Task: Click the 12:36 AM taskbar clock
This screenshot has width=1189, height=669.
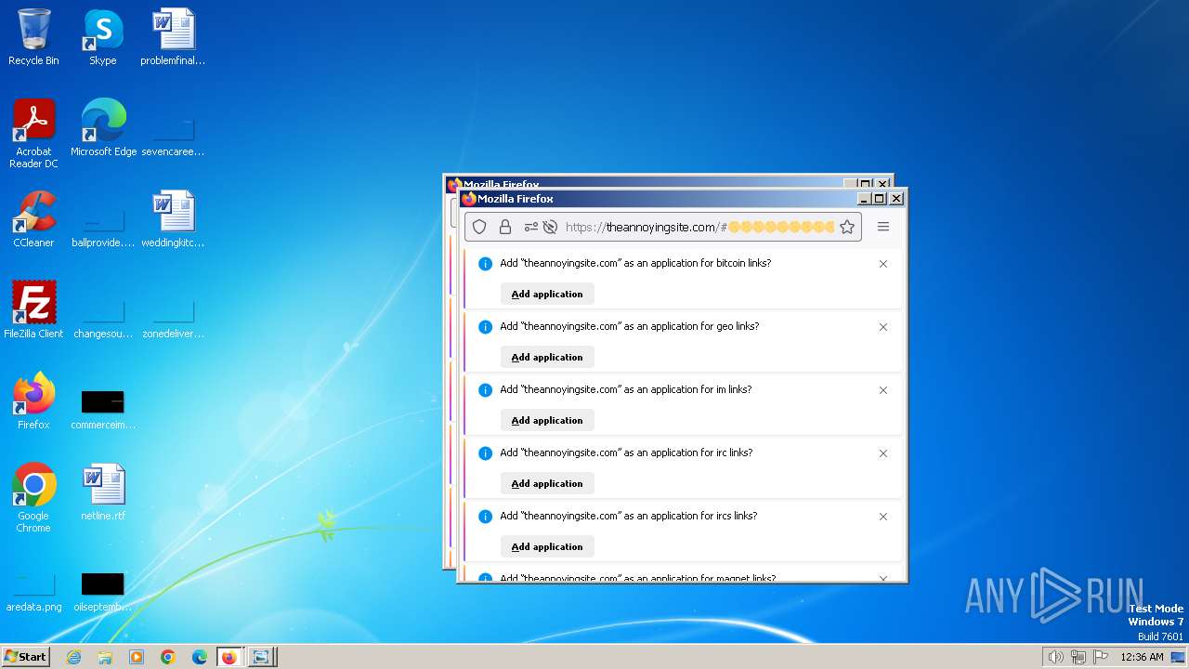Action: pyautogui.click(x=1142, y=657)
